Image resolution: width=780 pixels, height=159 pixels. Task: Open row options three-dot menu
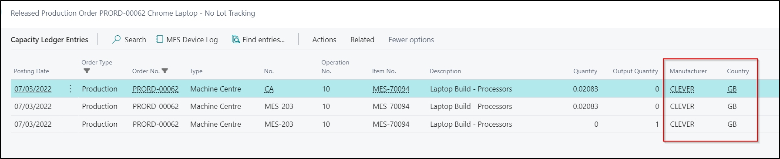click(x=71, y=89)
